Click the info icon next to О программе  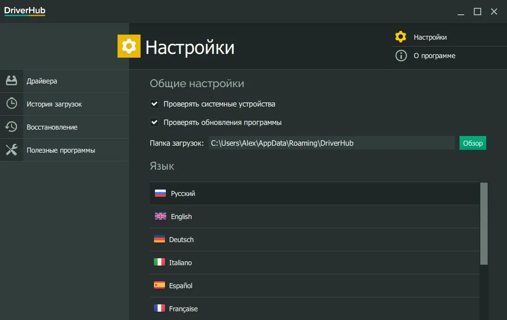400,56
